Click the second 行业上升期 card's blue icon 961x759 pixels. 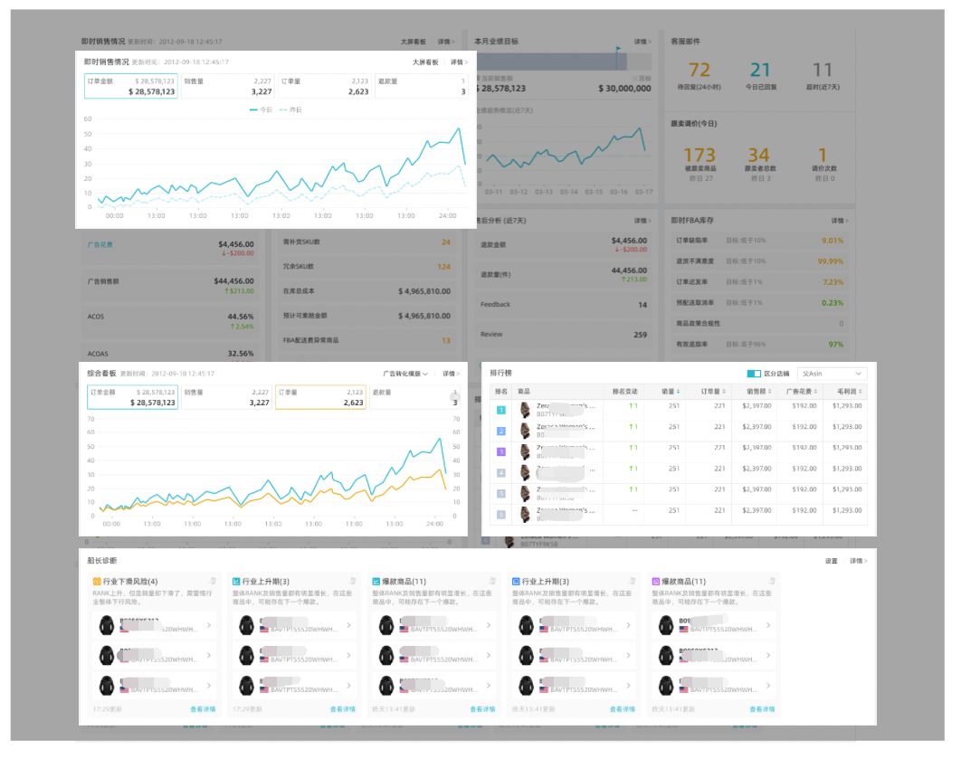click(x=516, y=582)
